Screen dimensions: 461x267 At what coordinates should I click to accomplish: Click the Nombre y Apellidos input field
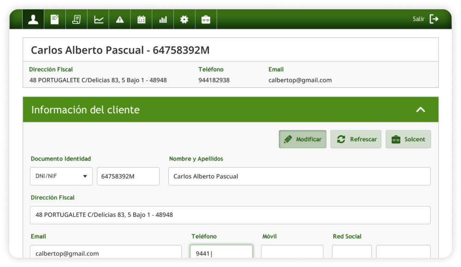coord(299,176)
